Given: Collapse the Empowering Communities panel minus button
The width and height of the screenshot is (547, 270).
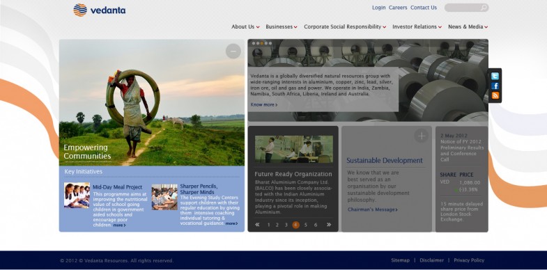Looking at the screenshot, I should pyautogui.click(x=233, y=51).
